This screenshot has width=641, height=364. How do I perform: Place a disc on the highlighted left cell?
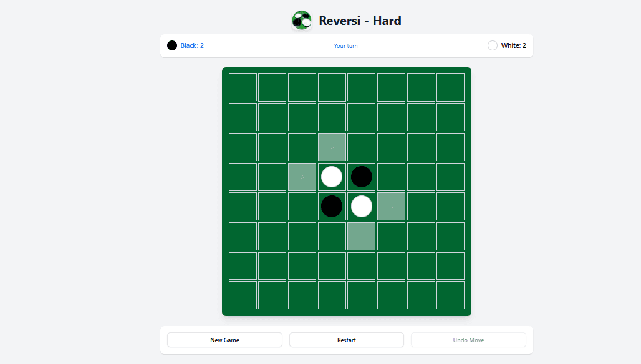pos(302,177)
